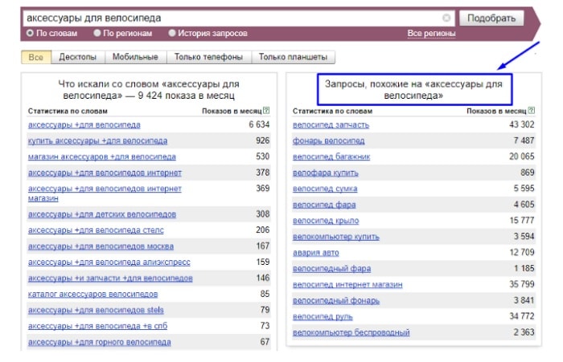563x362 pixels.
Task: Click help icon in left table's monthly impressions header
Action: [266, 110]
